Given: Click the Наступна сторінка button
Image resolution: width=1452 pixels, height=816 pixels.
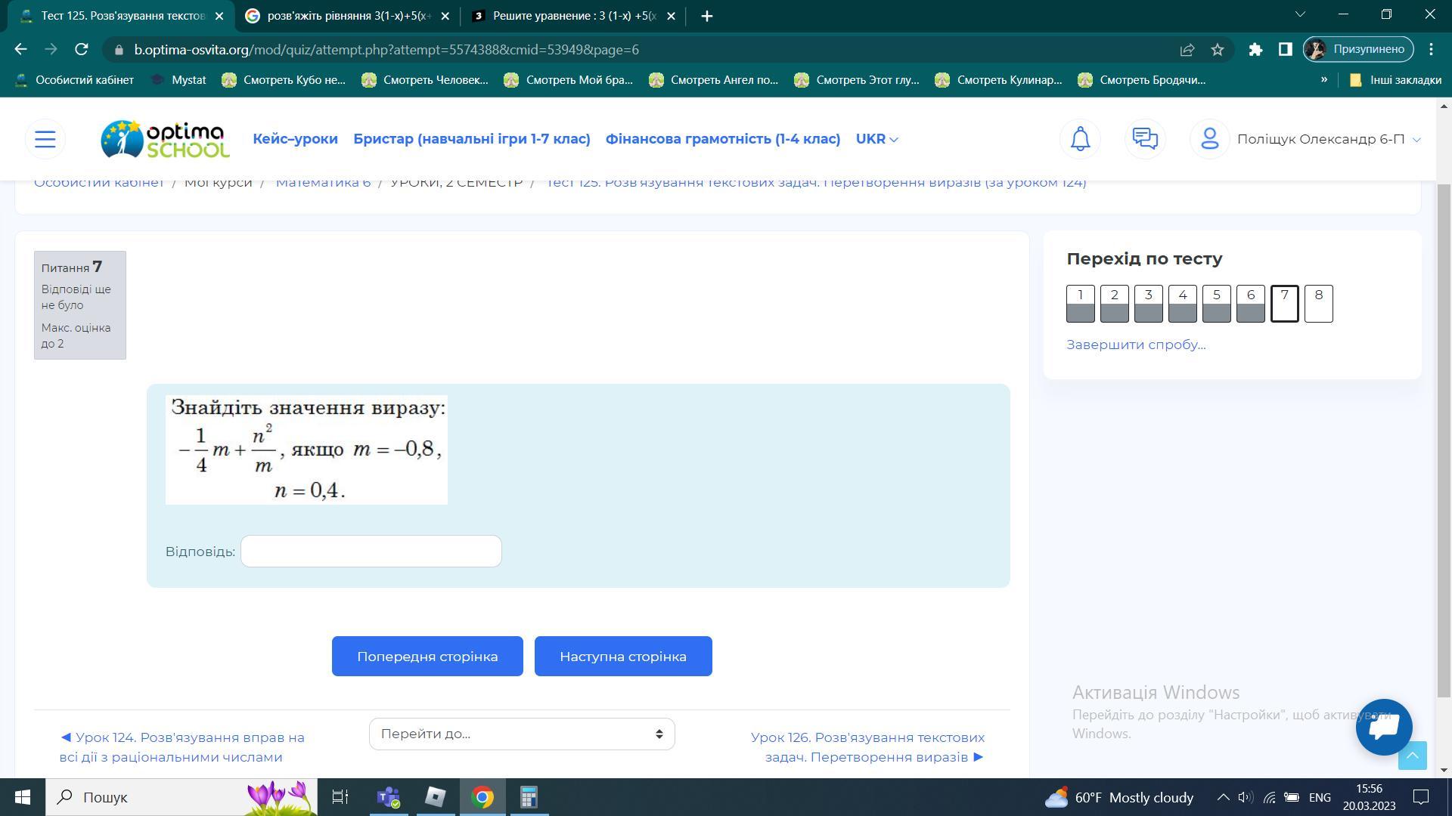Looking at the screenshot, I should (x=623, y=657).
